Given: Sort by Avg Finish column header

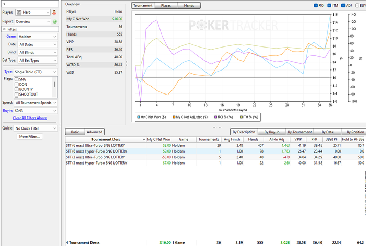Looking at the screenshot, I should [232, 139].
